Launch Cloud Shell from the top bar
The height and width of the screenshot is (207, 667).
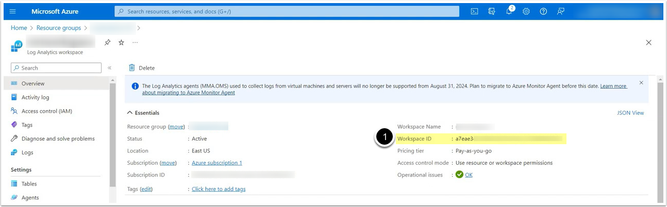[474, 11]
